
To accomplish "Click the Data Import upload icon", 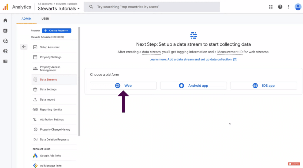I will pos(35,99).
